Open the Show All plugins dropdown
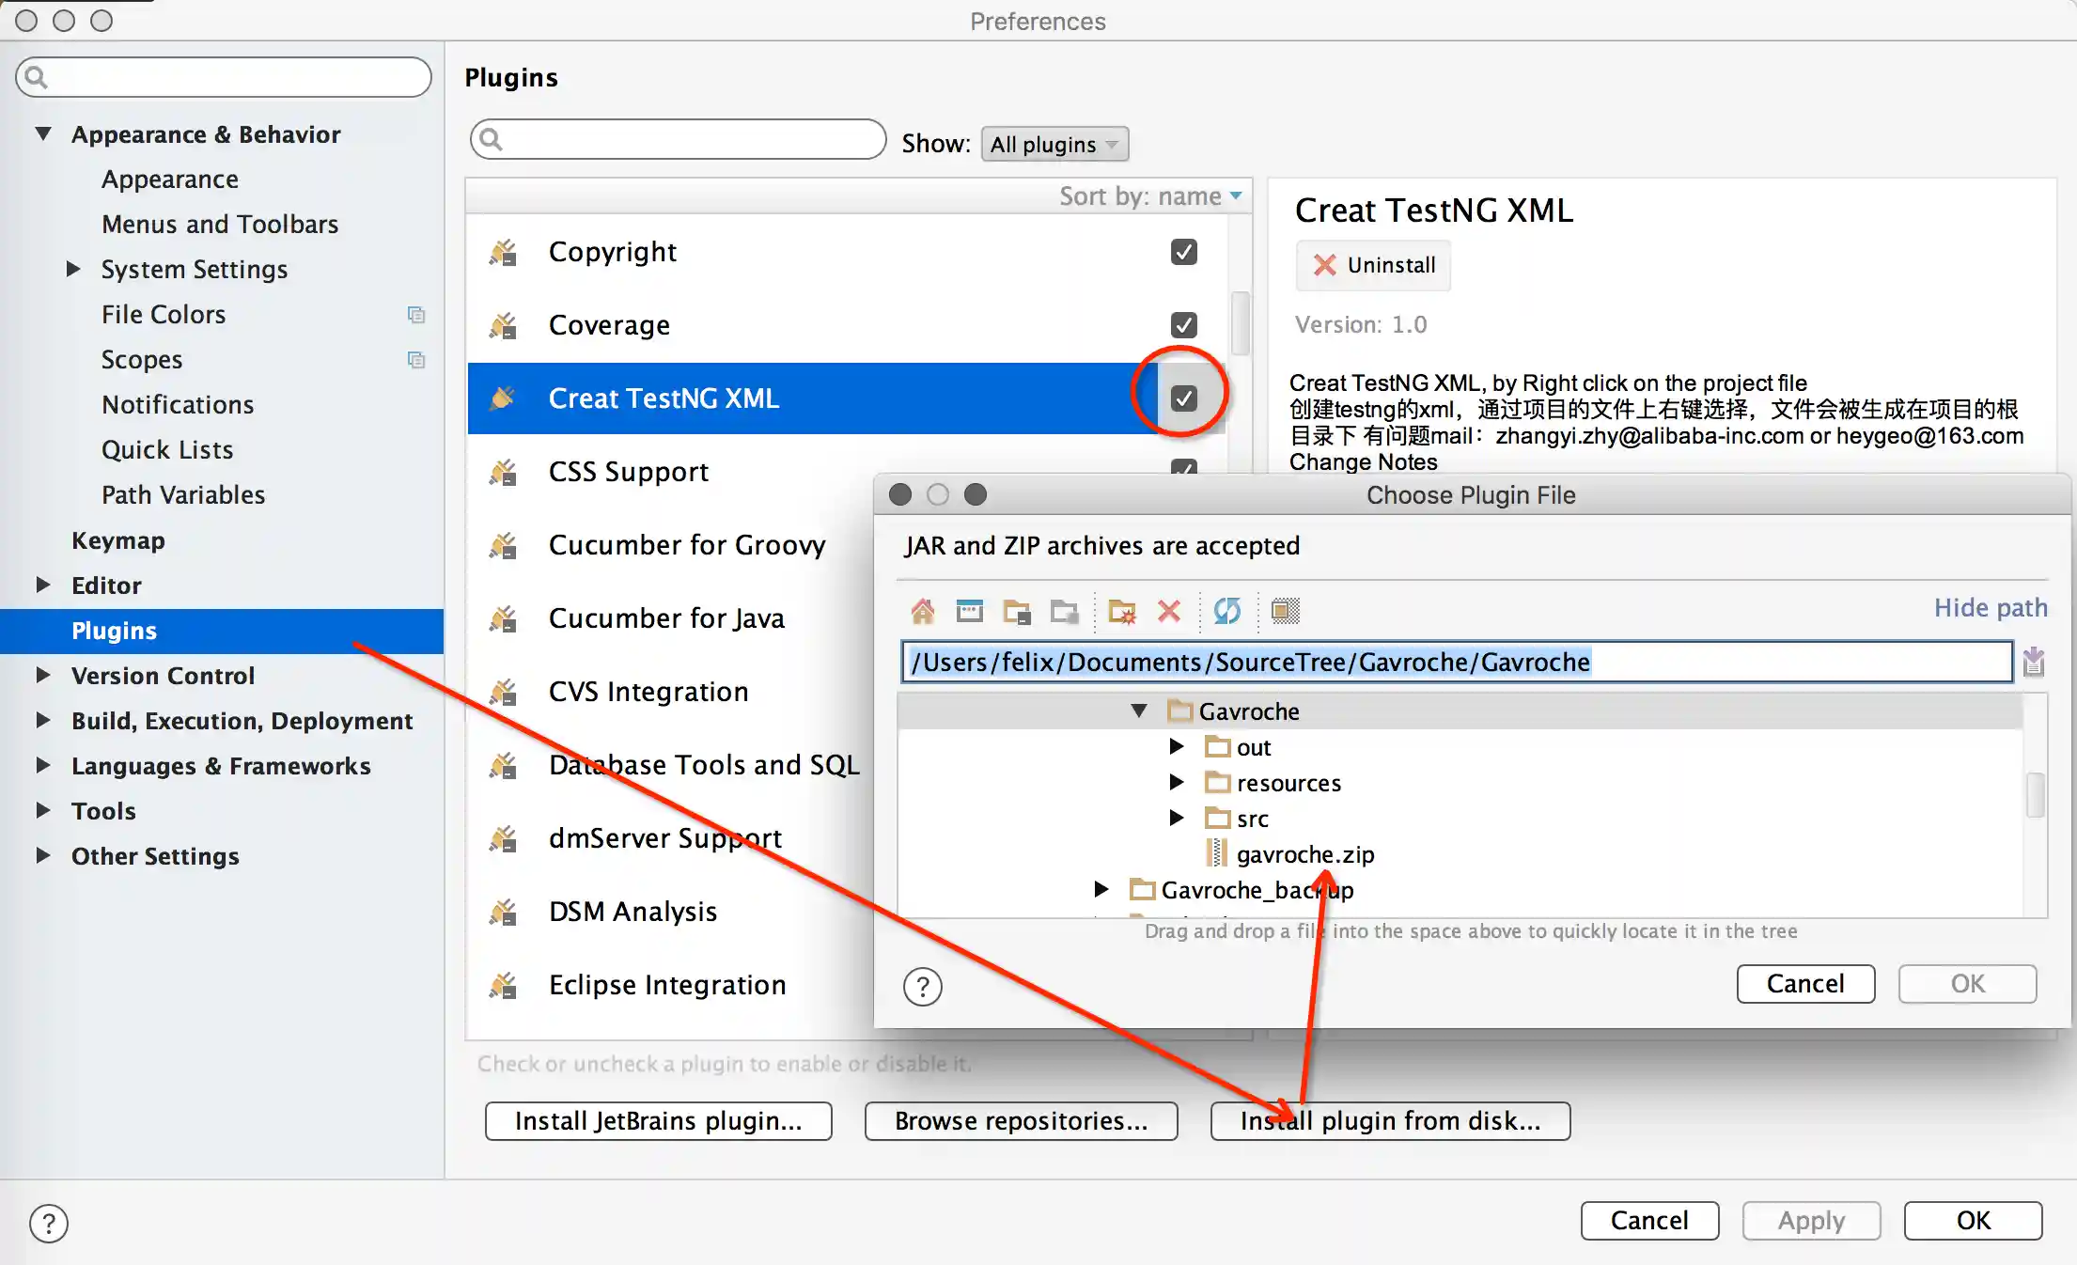Viewport: 2077px width, 1265px height. [x=1054, y=145]
